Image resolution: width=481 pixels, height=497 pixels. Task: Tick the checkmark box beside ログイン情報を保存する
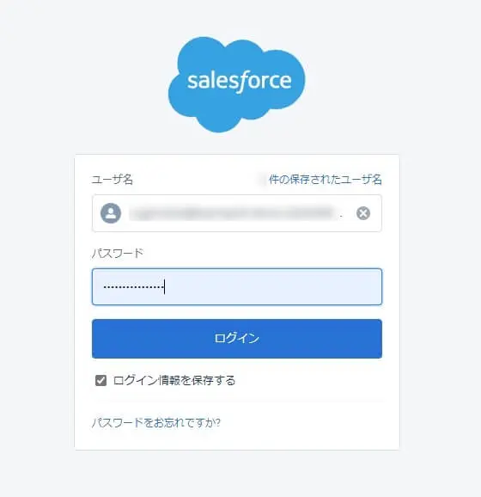100,380
